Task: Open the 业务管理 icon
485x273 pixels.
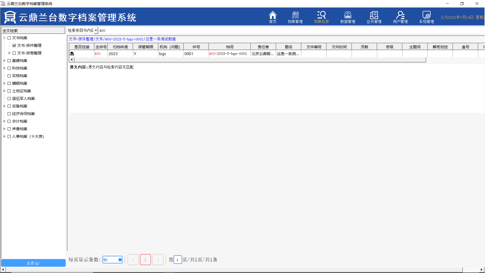Action: [x=374, y=17]
